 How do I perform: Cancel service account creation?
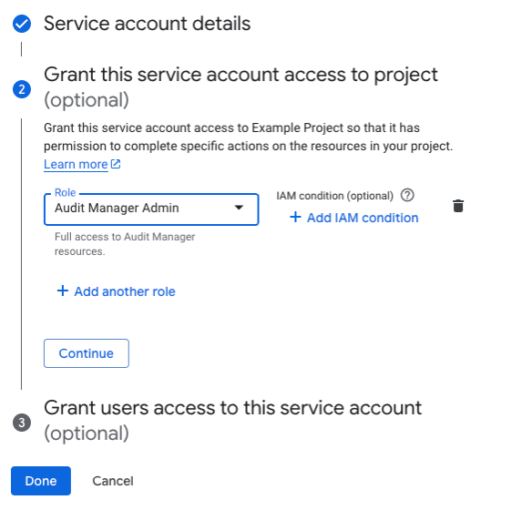(x=113, y=481)
